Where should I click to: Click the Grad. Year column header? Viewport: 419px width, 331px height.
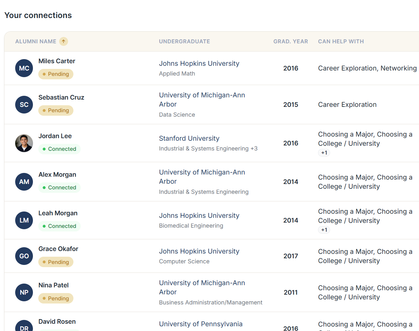tap(291, 41)
